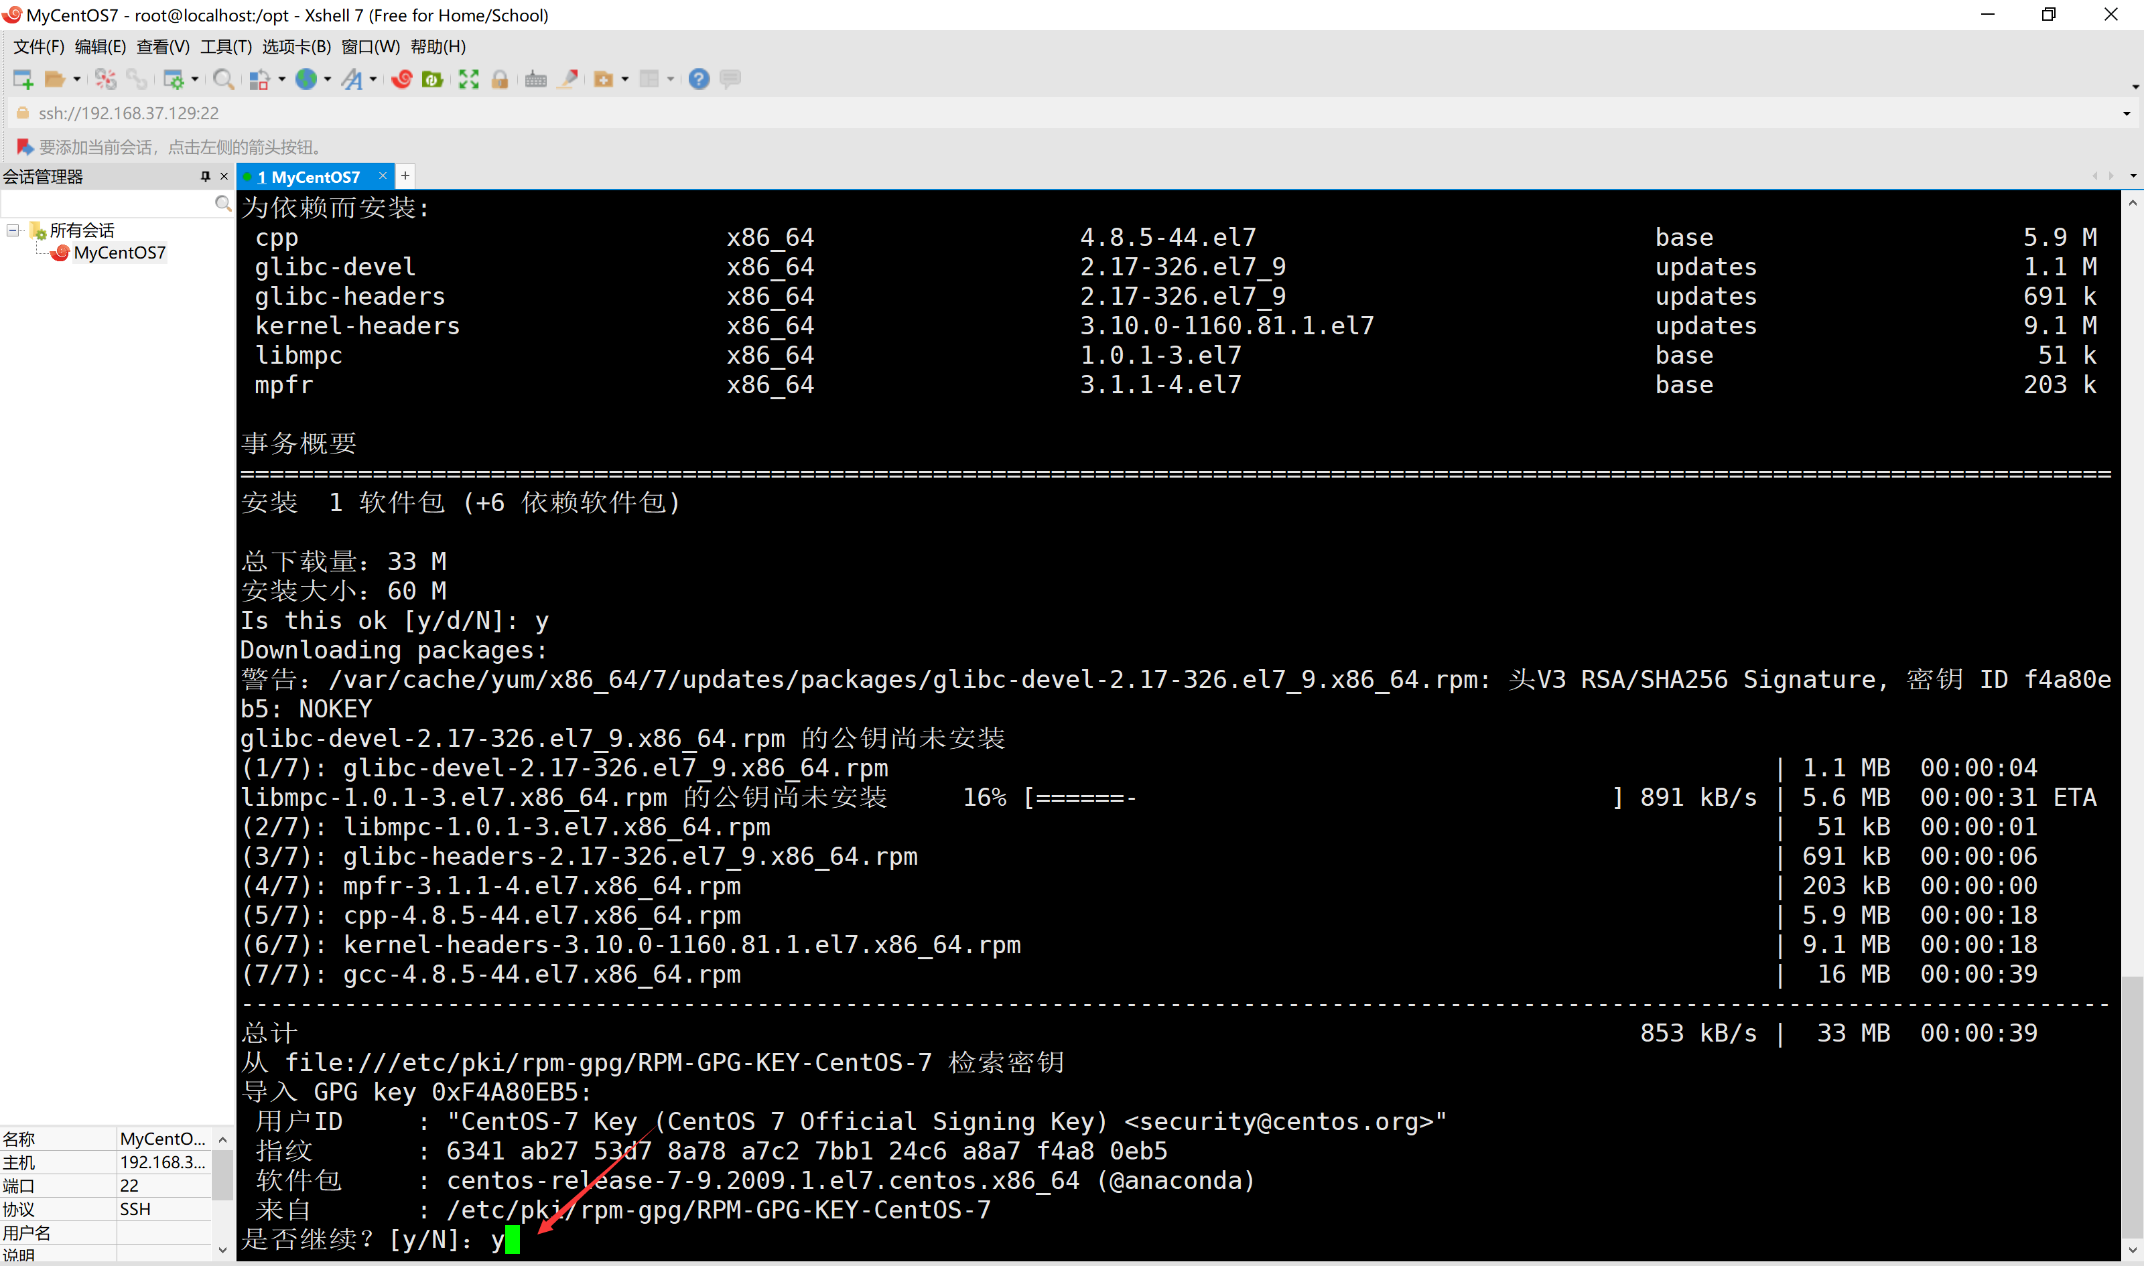Open the 工具(T) menu
Viewport: 2144px width, 1266px height.
click(x=224, y=47)
